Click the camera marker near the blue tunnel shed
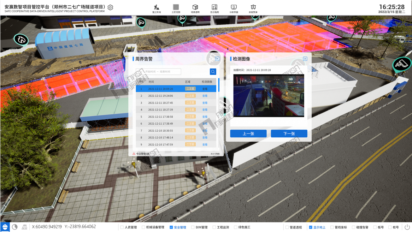412x232 pixels. [141, 22]
